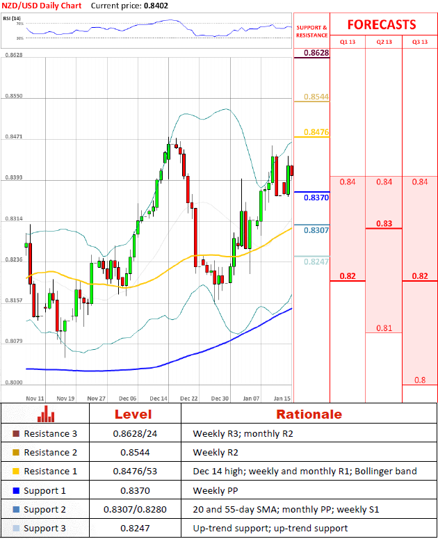
Task: Click the 'NZD/USD Daily Chart' title
Action: 42,6
